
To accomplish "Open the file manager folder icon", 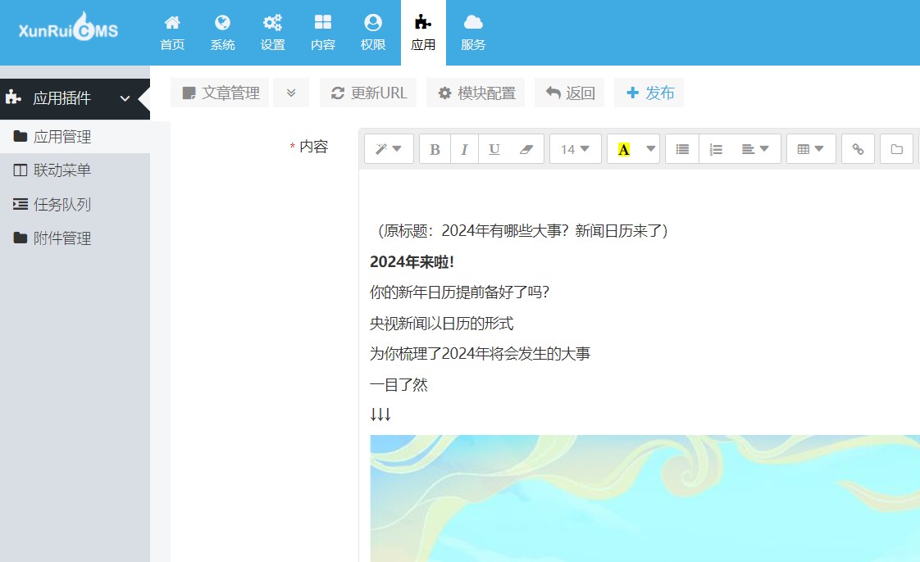I will coord(896,148).
